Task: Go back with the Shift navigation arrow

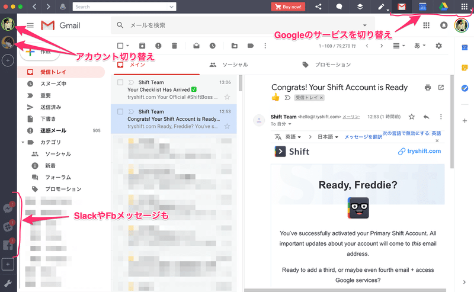Action: point(34,7)
